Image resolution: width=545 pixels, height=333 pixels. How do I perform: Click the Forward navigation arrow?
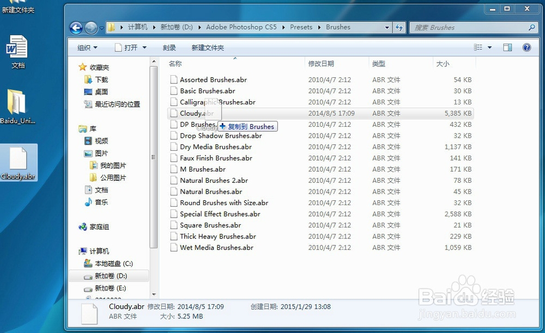(x=91, y=28)
